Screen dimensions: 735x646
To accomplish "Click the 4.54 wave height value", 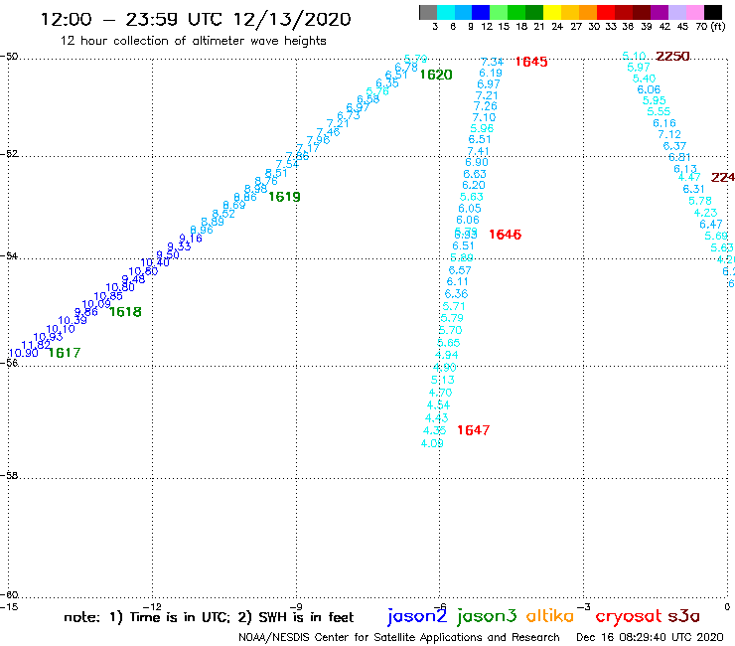I will 438,405.
